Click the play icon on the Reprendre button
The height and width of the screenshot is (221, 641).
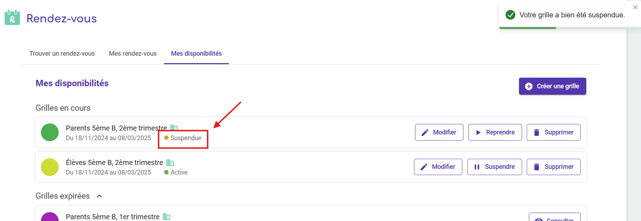coord(478,132)
